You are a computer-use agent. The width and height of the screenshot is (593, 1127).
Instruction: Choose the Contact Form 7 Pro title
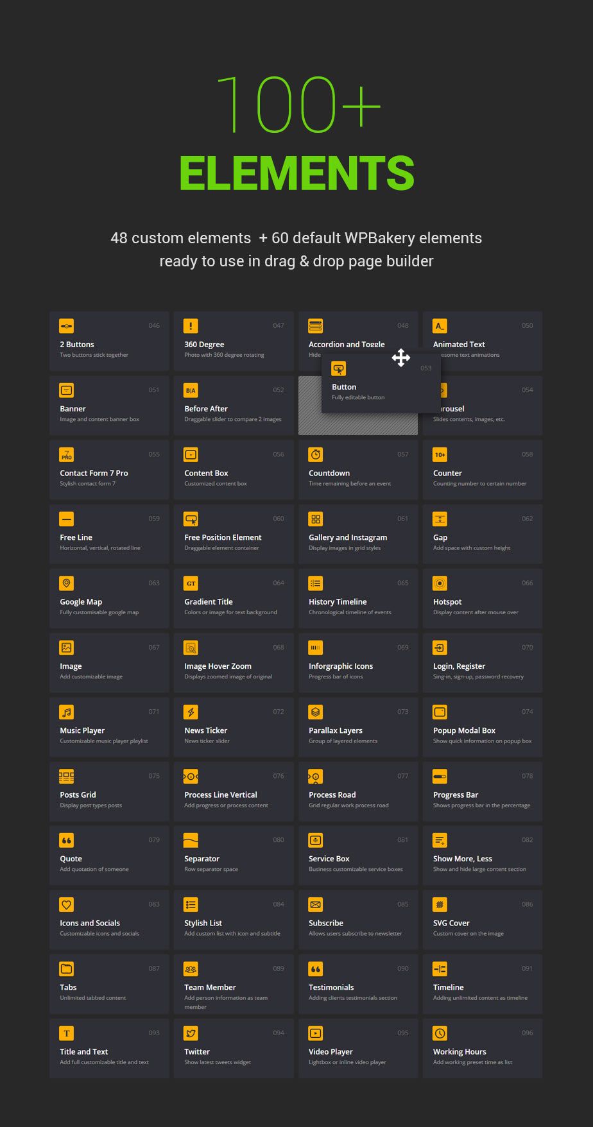pos(94,473)
